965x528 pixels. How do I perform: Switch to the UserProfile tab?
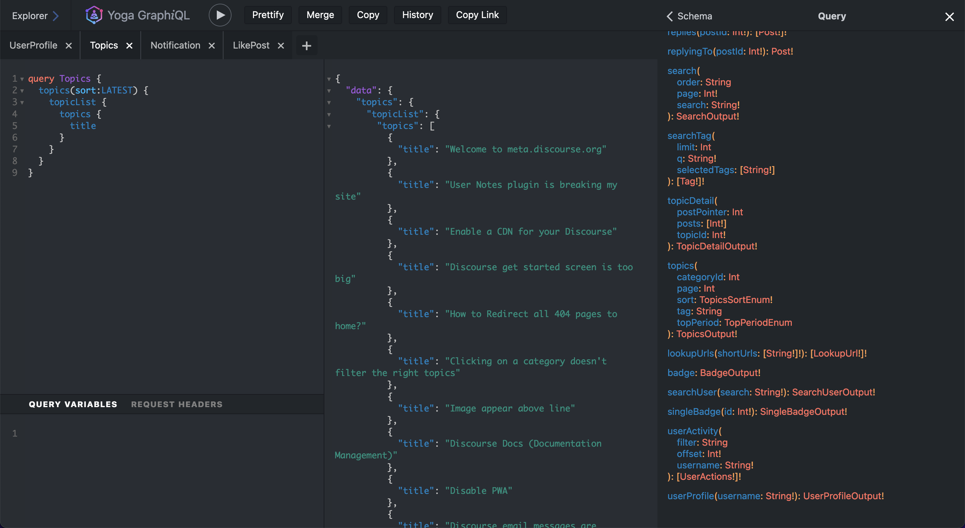34,45
